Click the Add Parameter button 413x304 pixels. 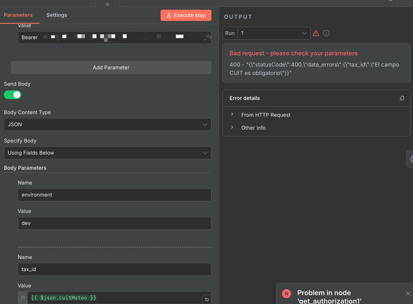[111, 67]
